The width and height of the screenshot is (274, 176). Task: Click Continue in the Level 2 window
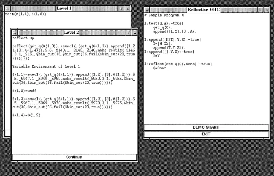(74, 157)
